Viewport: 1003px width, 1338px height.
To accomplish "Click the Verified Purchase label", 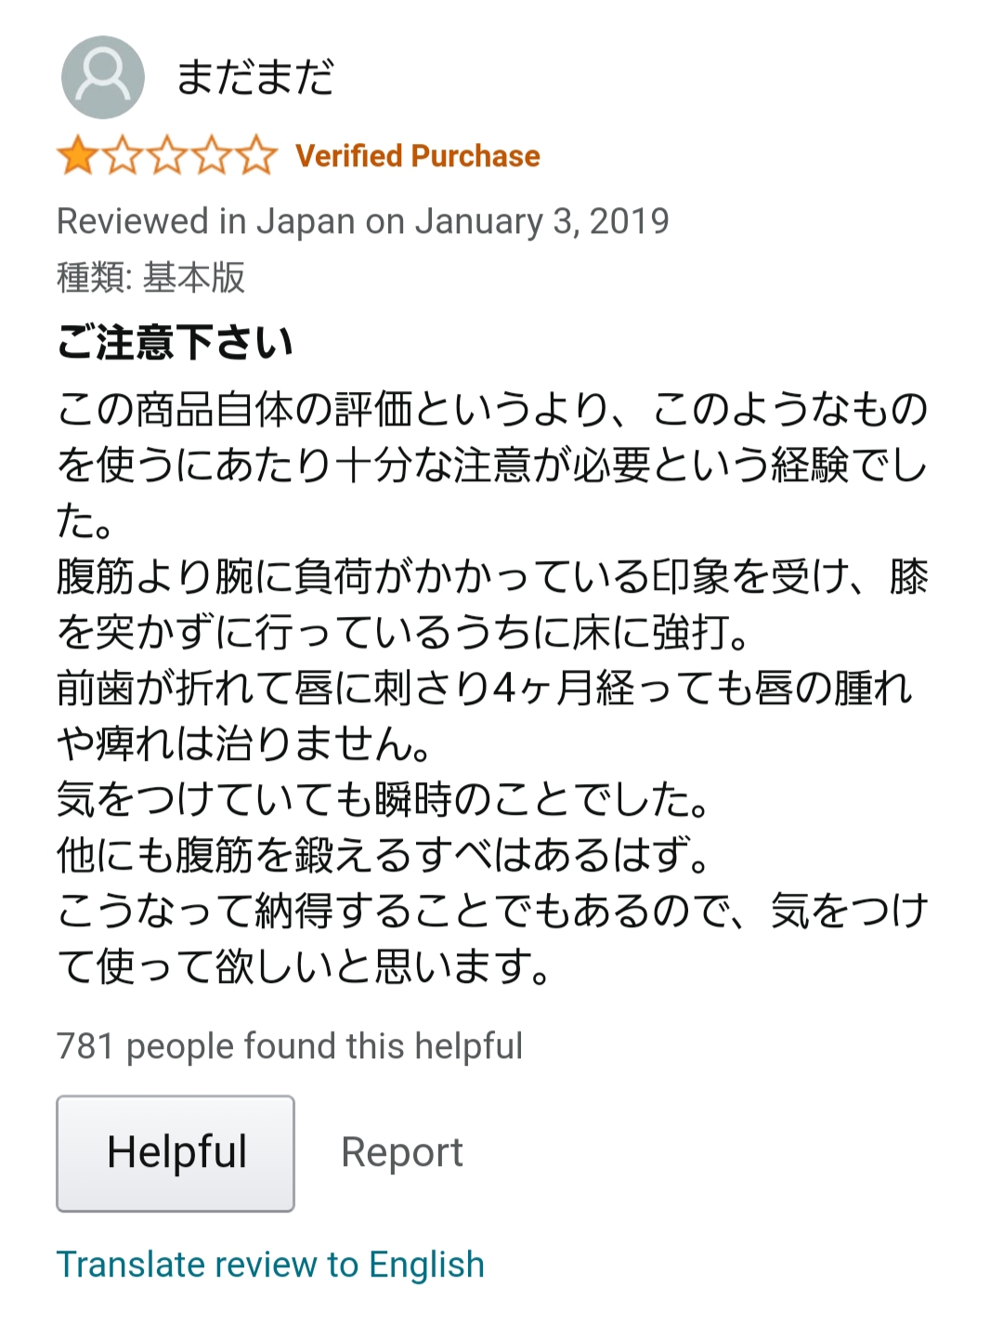I will pyautogui.click(x=418, y=156).
